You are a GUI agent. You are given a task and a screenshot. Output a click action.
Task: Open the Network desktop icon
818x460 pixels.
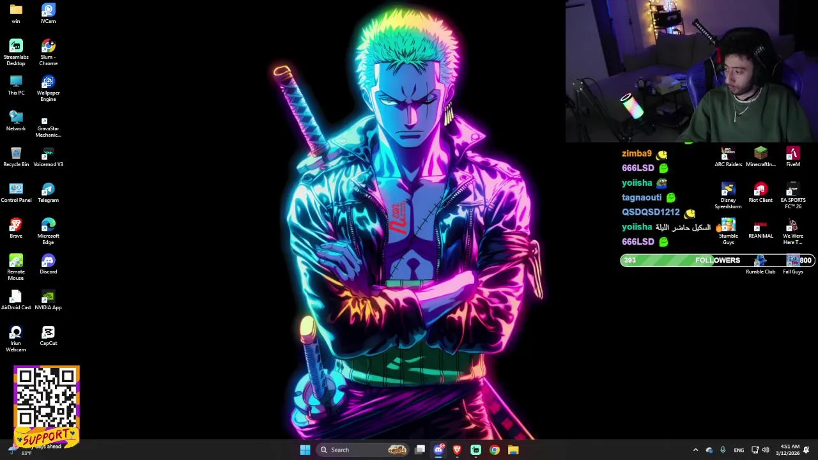point(16,121)
